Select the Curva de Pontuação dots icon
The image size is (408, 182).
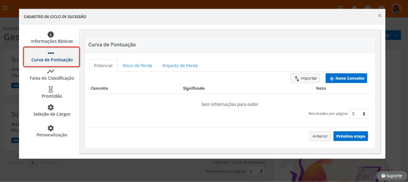pos(51,53)
